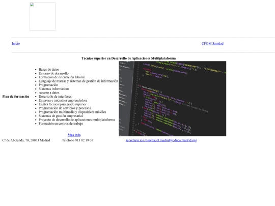Click 'Empresa e iniciativa emprendedora' item
Image resolution: width=275 pixels, height=206 pixels.
tap(63, 100)
